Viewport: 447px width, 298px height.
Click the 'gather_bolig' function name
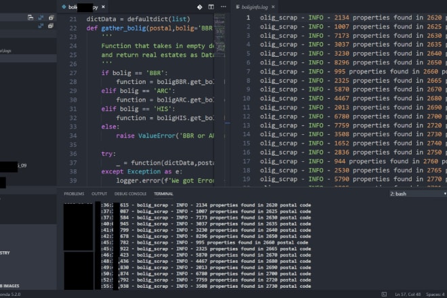point(123,28)
